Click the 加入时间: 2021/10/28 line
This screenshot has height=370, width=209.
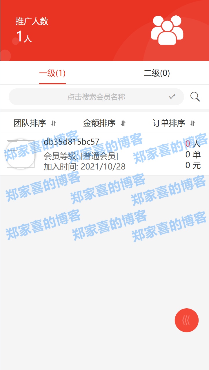pos(85,167)
